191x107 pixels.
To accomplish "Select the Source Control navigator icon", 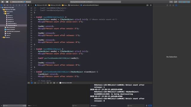I will [4, 5].
